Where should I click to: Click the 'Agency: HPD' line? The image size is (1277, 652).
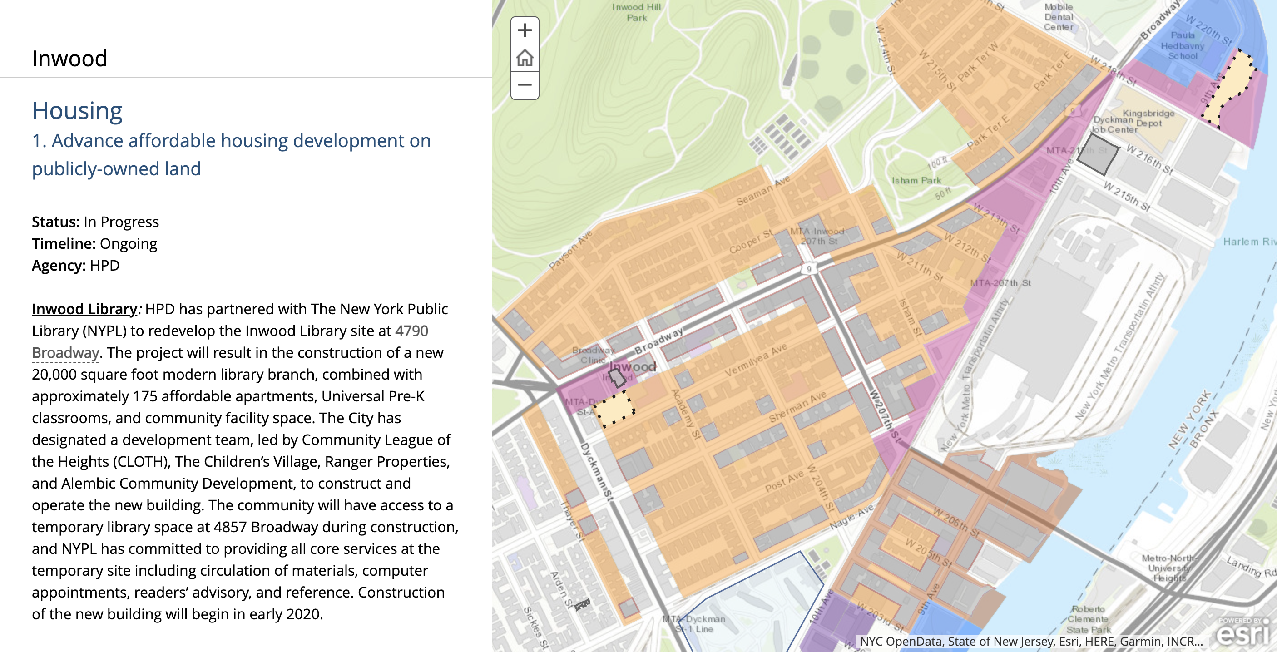(75, 265)
